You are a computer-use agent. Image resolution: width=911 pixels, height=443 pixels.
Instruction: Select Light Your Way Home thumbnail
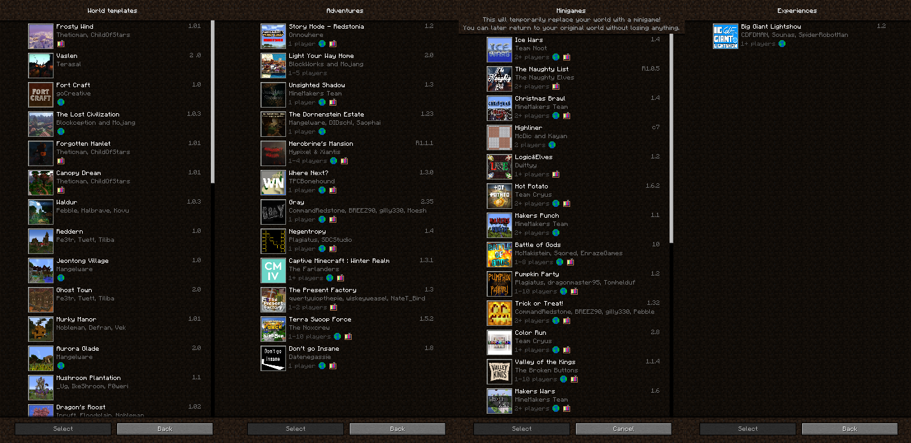(x=273, y=66)
